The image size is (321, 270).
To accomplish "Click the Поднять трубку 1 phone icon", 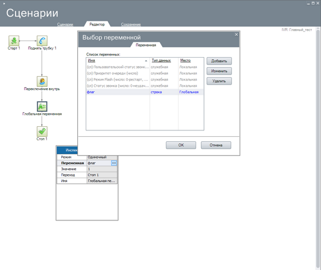I will (42, 41).
